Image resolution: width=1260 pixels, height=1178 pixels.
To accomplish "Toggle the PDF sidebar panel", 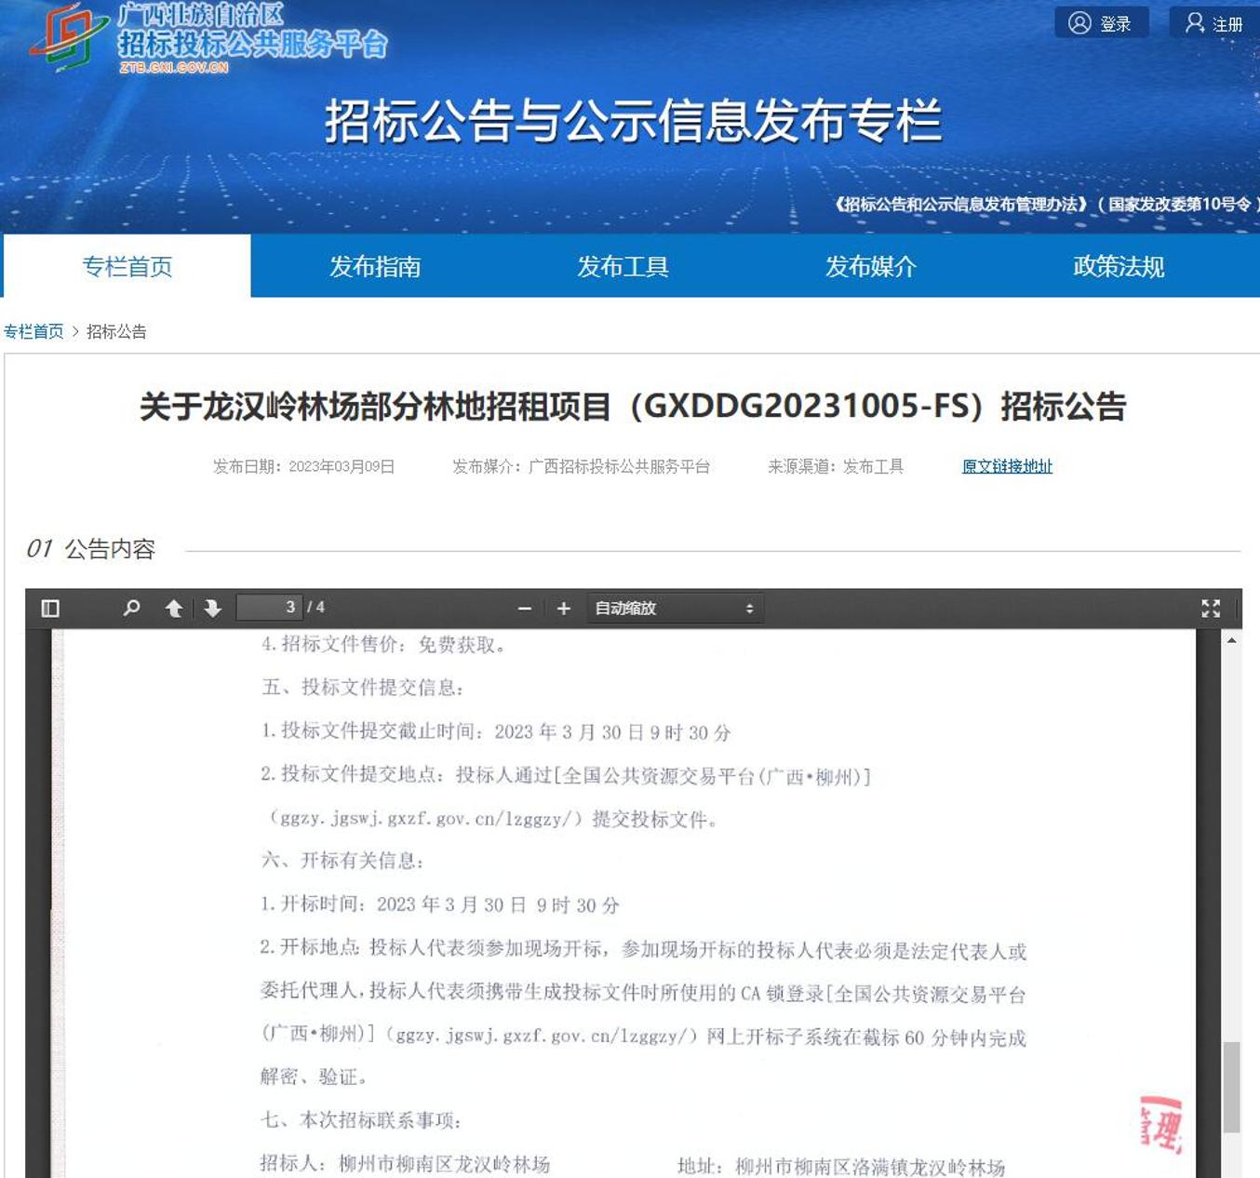I will (x=50, y=609).
